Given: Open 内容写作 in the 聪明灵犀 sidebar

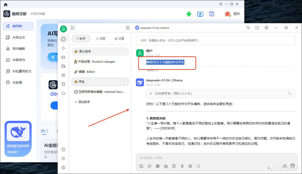Looking at the screenshot, I should click(18, 60).
